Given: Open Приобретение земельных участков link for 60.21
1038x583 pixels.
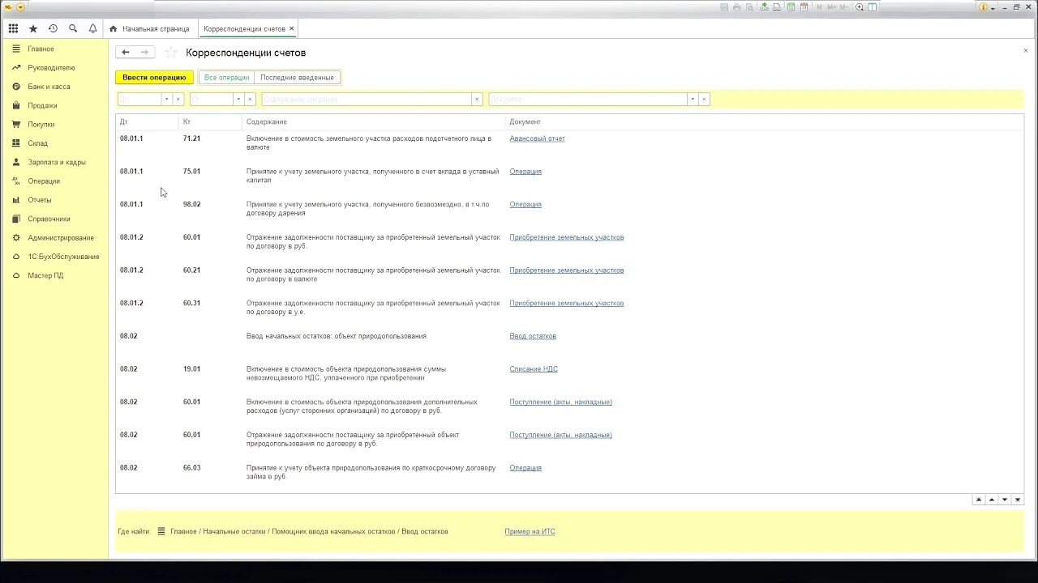Looking at the screenshot, I should coord(567,270).
